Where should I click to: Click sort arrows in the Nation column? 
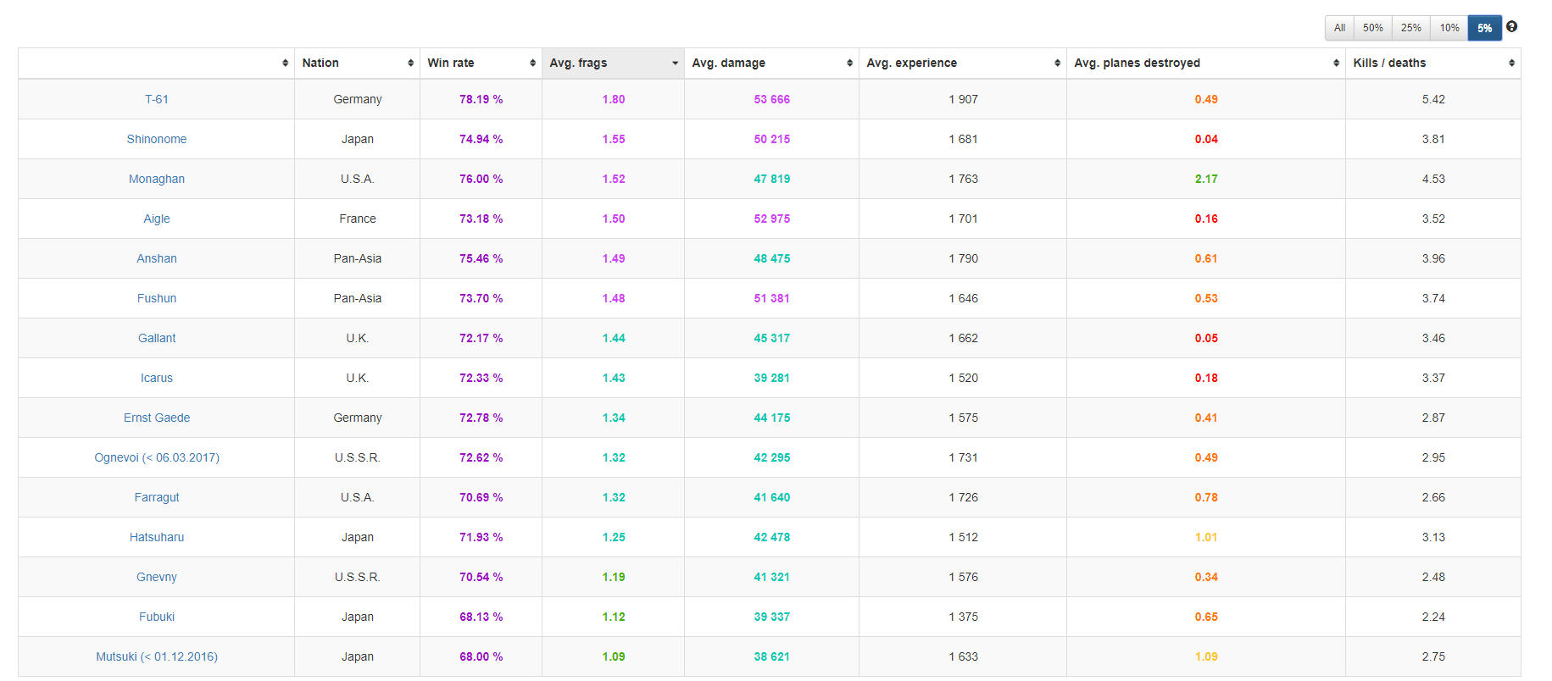point(410,64)
